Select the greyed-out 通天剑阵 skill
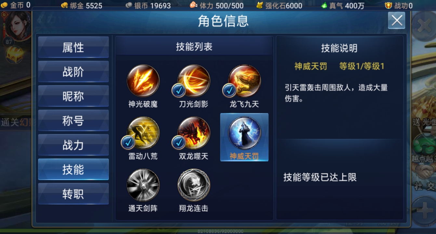Screen dimensions: 436x234 click(x=143, y=185)
